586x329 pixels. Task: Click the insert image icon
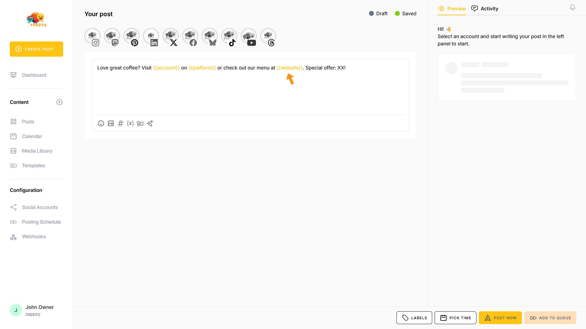[x=111, y=123]
